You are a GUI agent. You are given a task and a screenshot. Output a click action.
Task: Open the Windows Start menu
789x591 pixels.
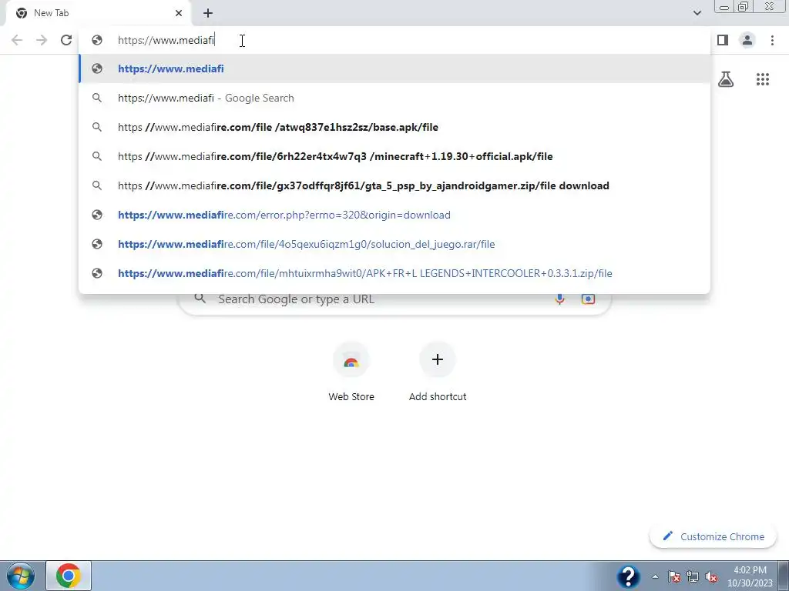tap(21, 576)
